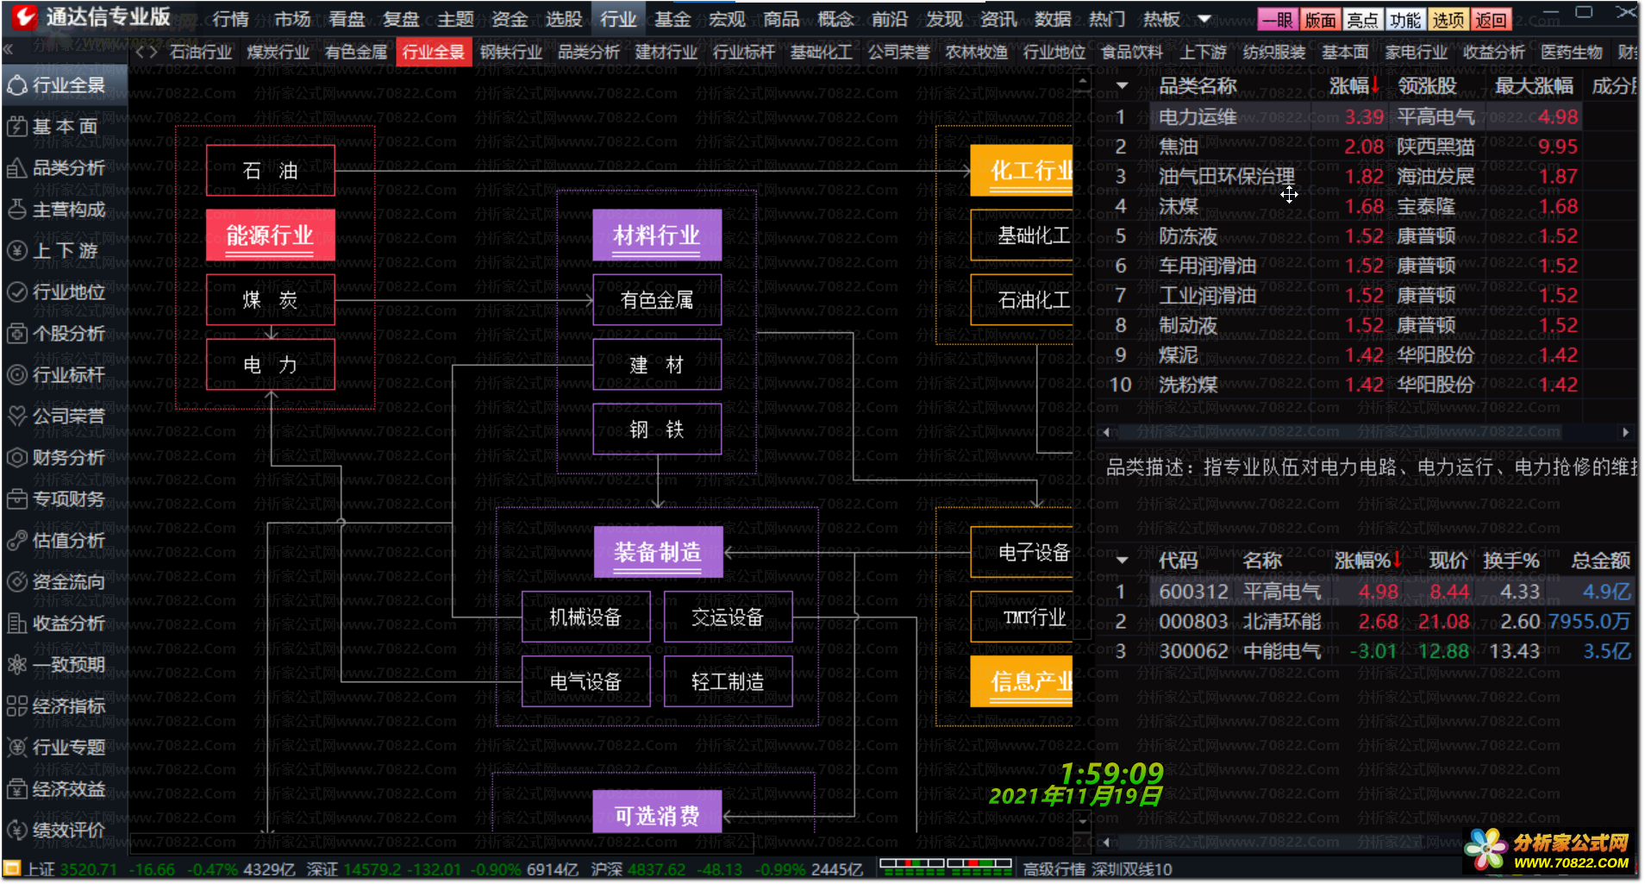
Task: Switch to the 钢铁行业 tab
Action: point(511,52)
